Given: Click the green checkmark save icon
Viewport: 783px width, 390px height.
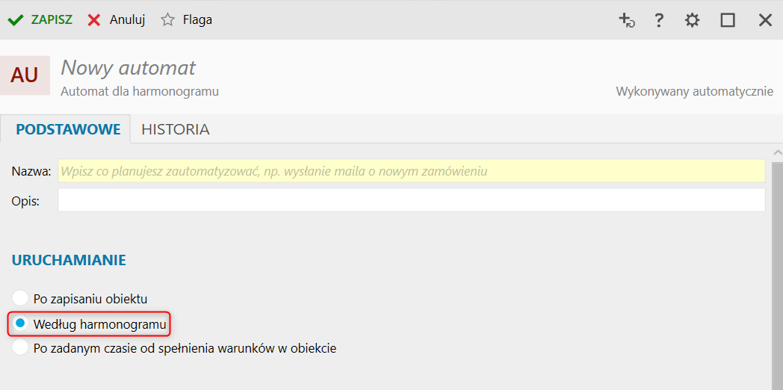Looking at the screenshot, I should tap(15, 20).
